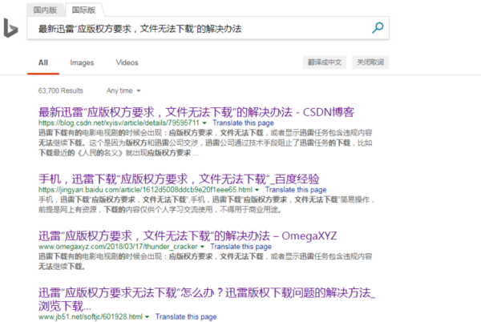Select the 国际版 tab
This screenshot has height=322, width=481.
click(83, 10)
